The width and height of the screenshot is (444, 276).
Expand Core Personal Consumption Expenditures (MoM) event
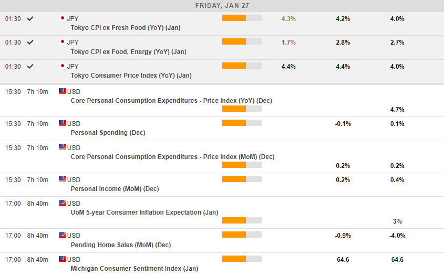tap(172, 156)
